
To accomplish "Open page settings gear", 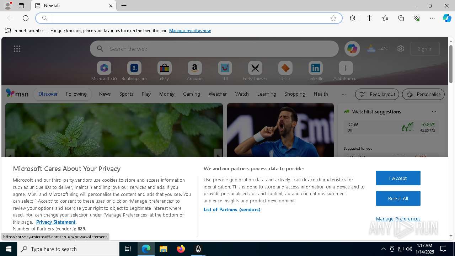I will [401, 49].
